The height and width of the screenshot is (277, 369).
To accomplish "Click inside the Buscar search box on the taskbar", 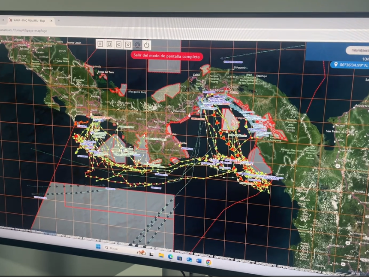I will point(115,248).
